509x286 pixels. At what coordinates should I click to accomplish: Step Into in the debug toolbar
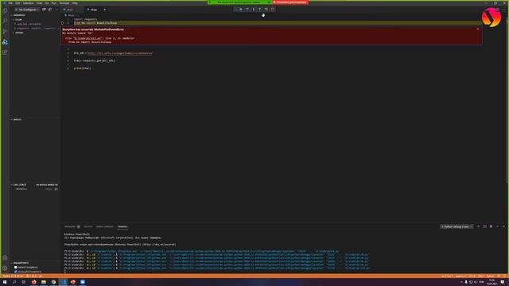pos(254,10)
